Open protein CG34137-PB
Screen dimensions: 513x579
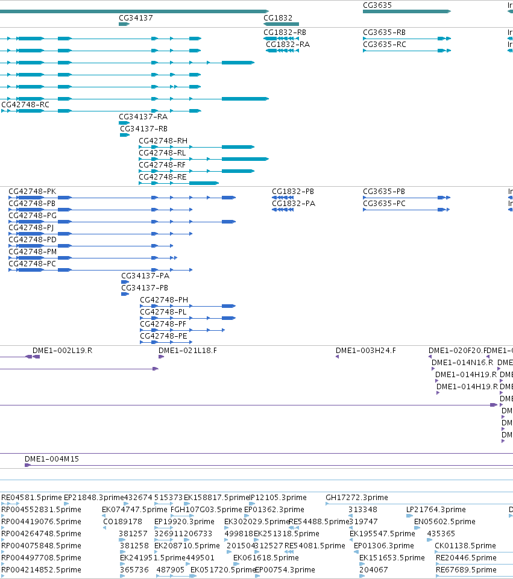145,288
